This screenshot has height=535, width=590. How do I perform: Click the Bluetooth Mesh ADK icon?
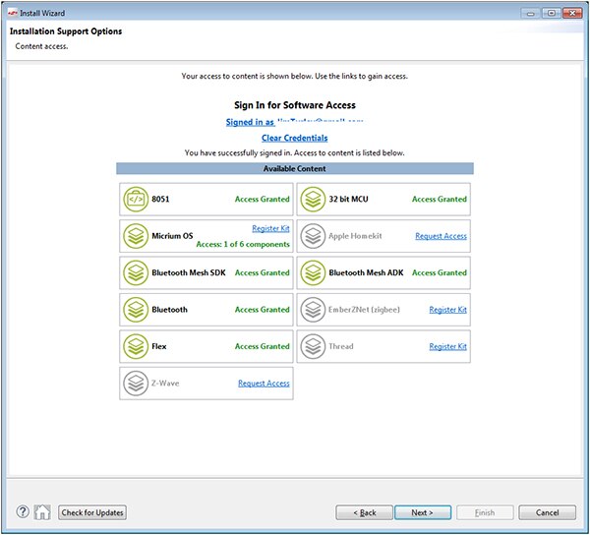pos(313,272)
